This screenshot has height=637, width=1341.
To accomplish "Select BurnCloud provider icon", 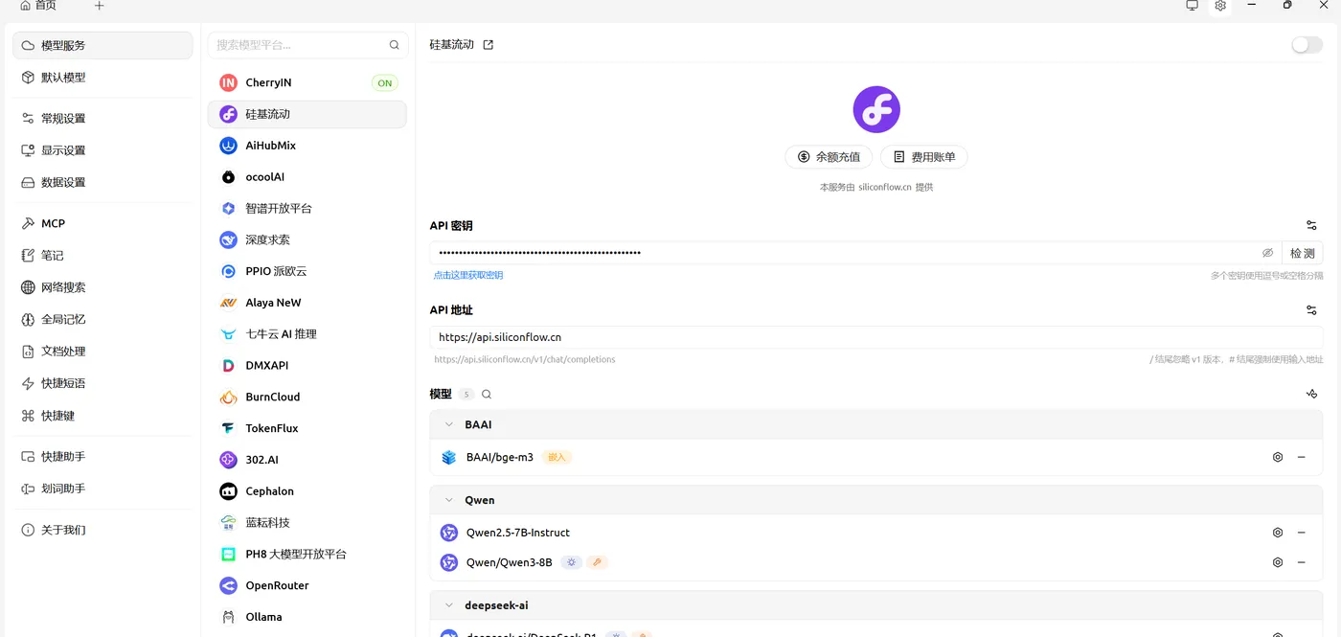I will pyautogui.click(x=228, y=398).
